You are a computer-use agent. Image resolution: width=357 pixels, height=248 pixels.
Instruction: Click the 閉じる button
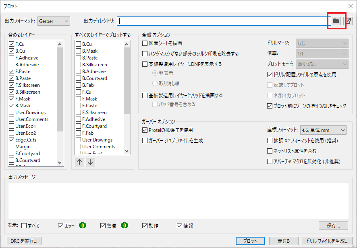(x=284, y=241)
